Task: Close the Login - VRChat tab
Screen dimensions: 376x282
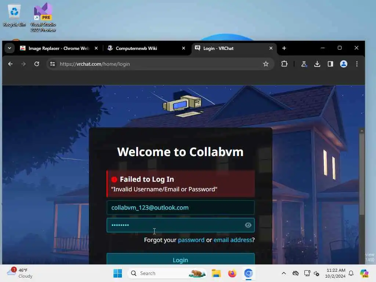Action: click(271, 48)
